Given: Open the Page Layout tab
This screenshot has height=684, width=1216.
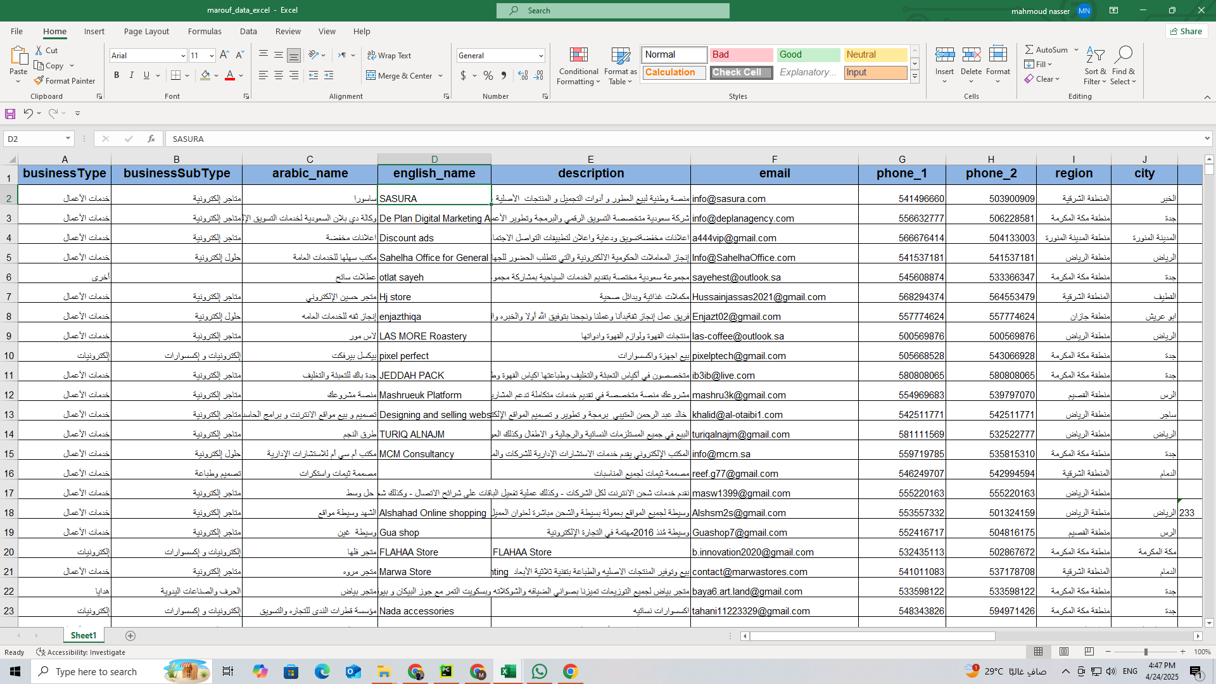Looking at the screenshot, I should tap(146, 31).
